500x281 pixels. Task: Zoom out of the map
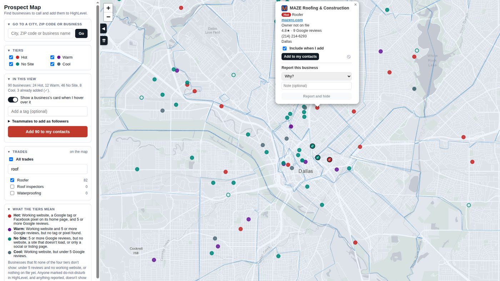point(108,17)
